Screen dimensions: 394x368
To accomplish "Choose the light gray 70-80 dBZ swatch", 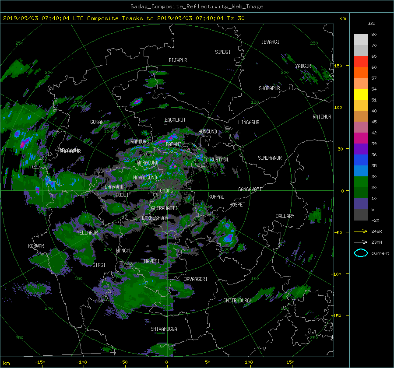I will click(x=361, y=39).
